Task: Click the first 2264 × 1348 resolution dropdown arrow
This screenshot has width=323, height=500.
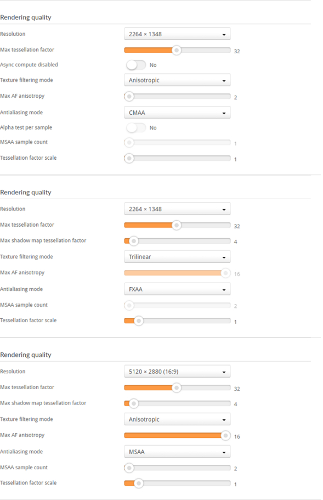Action: [x=224, y=35]
